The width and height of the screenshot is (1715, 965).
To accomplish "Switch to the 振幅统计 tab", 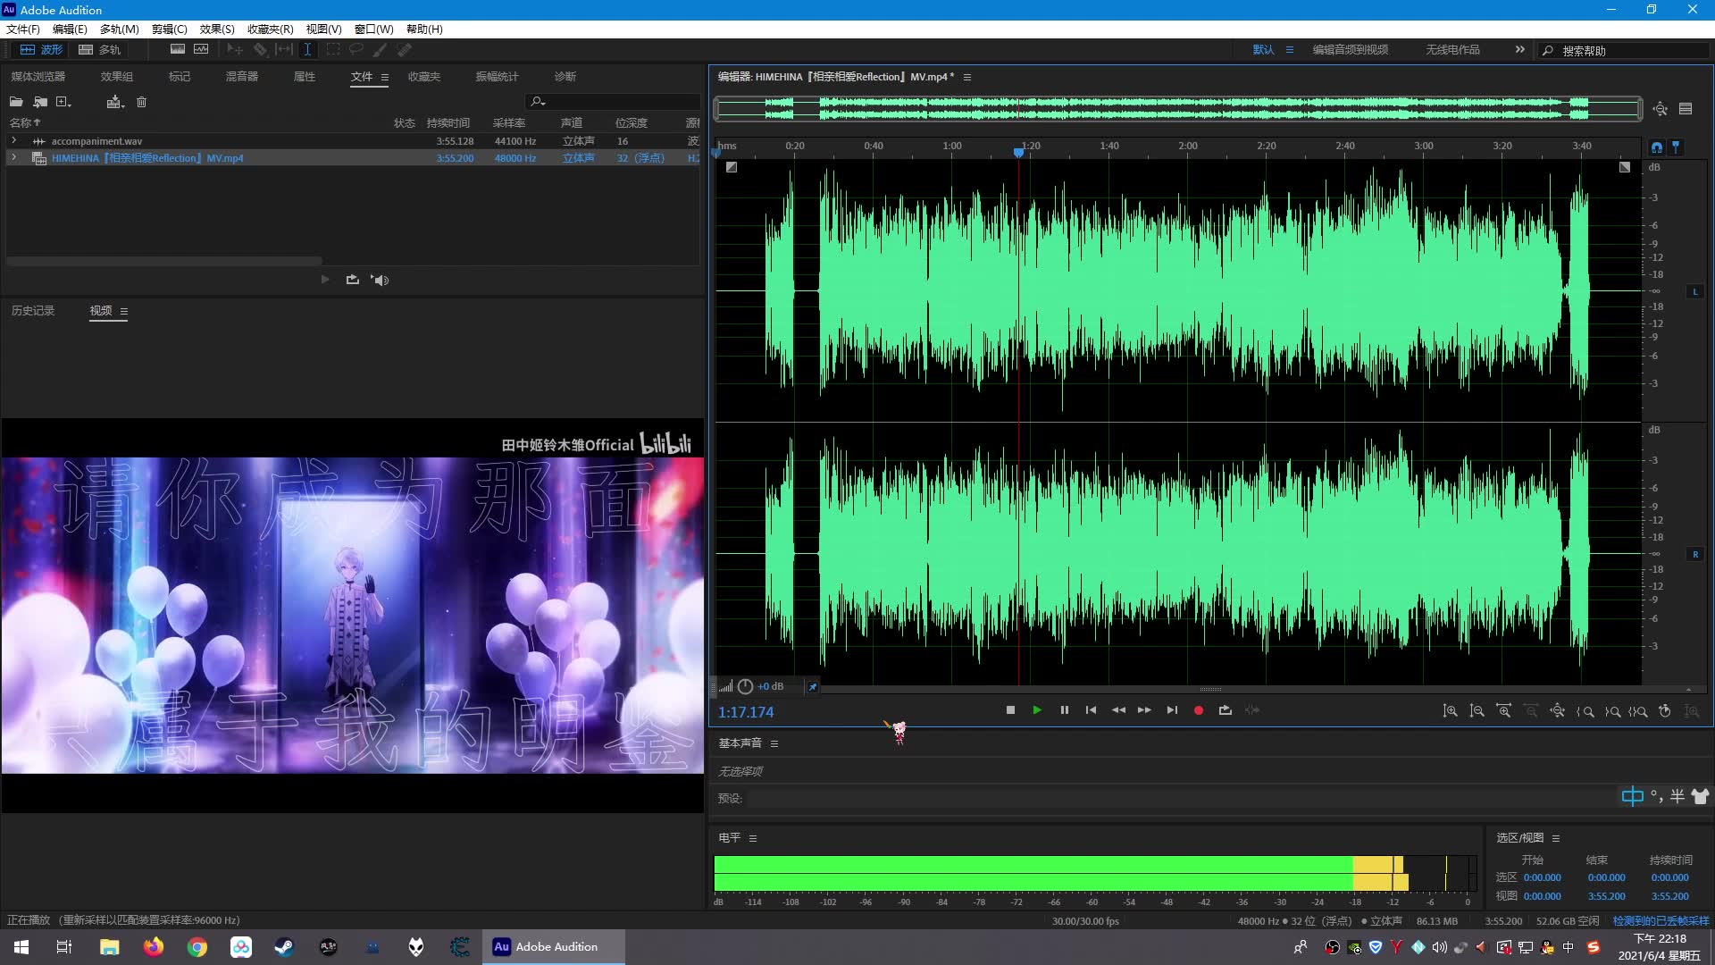I will point(497,77).
